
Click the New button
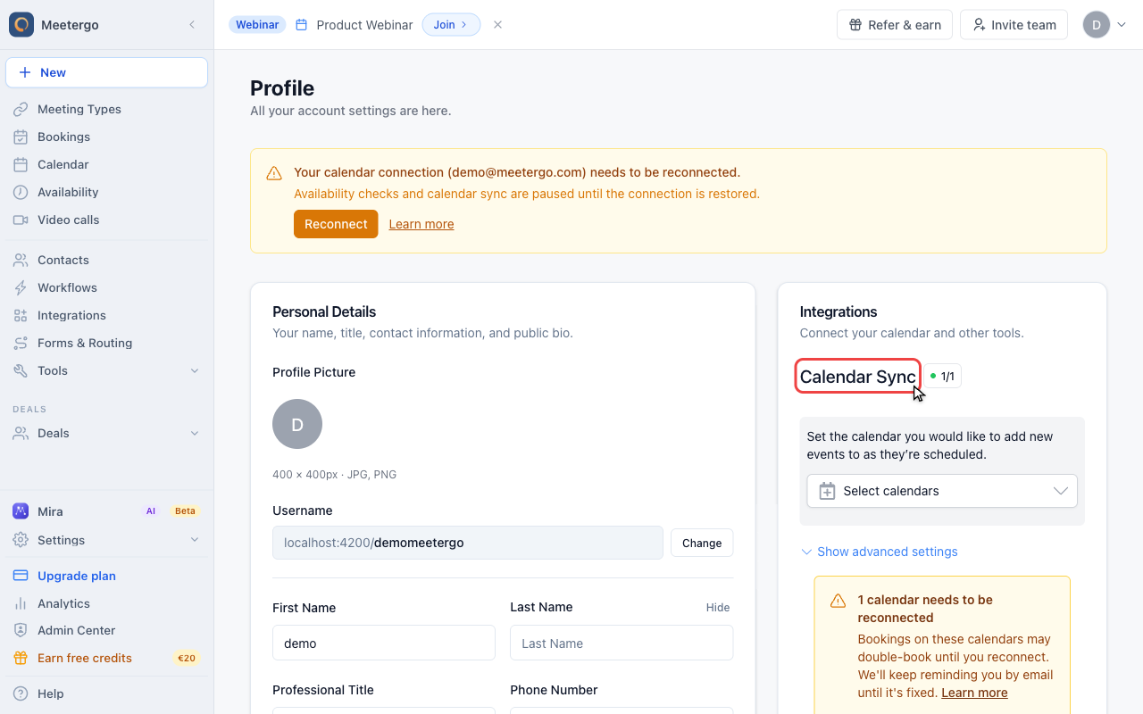(107, 72)
